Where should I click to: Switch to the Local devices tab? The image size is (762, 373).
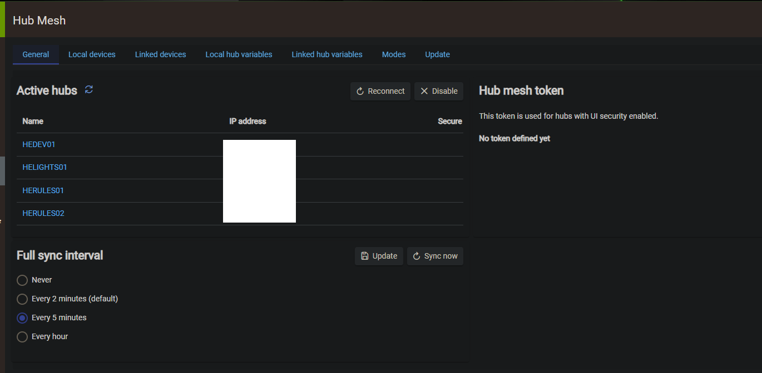(92, 54)
